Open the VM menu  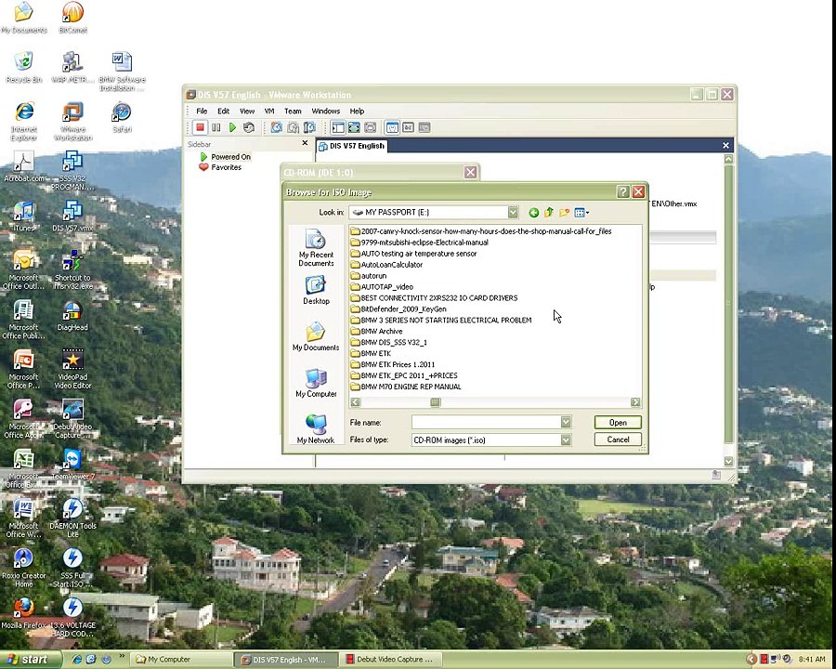click(269, 111)
